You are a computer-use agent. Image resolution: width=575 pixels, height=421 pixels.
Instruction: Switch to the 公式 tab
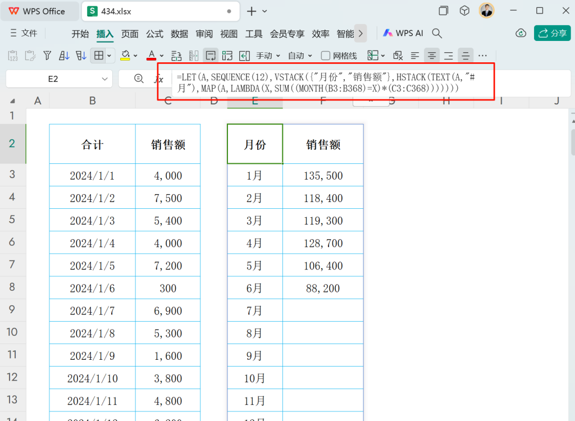pos(155,34)
